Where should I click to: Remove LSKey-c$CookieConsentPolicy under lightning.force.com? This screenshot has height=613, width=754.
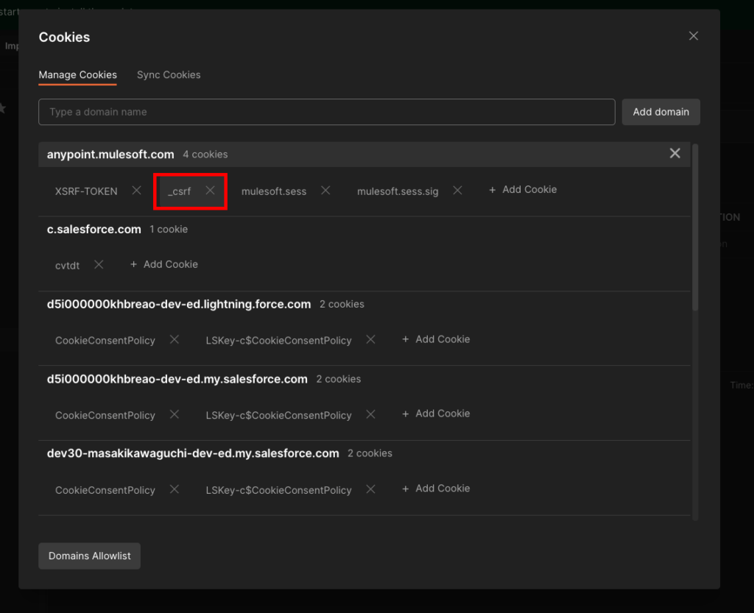coord(370,340)
